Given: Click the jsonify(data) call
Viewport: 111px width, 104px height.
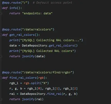Looking at the screenshot, I should click(34, 56).
